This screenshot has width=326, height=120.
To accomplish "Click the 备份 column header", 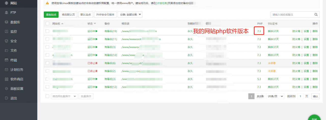I will click(x=107, y=24).
